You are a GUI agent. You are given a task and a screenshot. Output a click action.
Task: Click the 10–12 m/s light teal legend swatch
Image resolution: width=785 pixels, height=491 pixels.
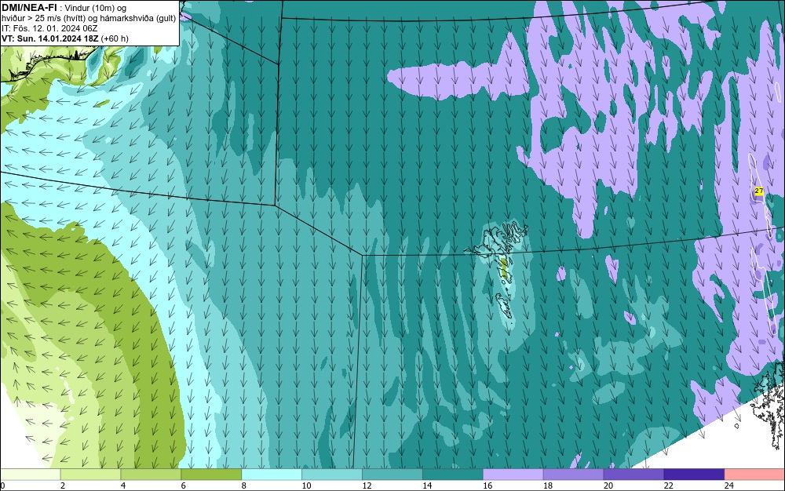tap(332, 475)
